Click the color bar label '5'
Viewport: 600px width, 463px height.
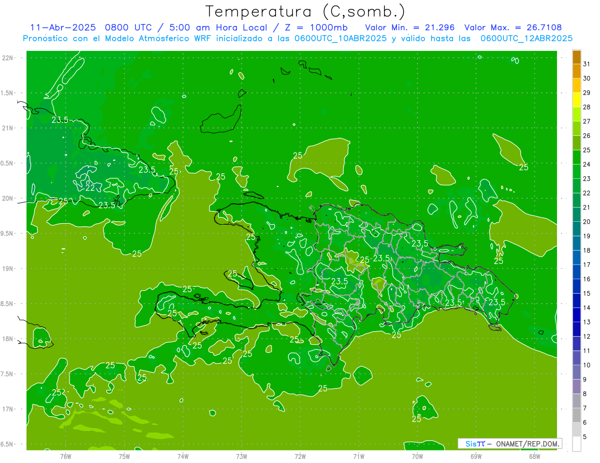pyautogui.click(x=585, y=437)
